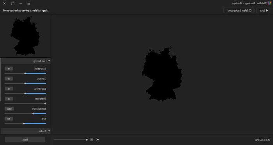Screen dimensions: 273x145
Task: Click the Brightness slider handle
Action: click(x=25, y=94)
